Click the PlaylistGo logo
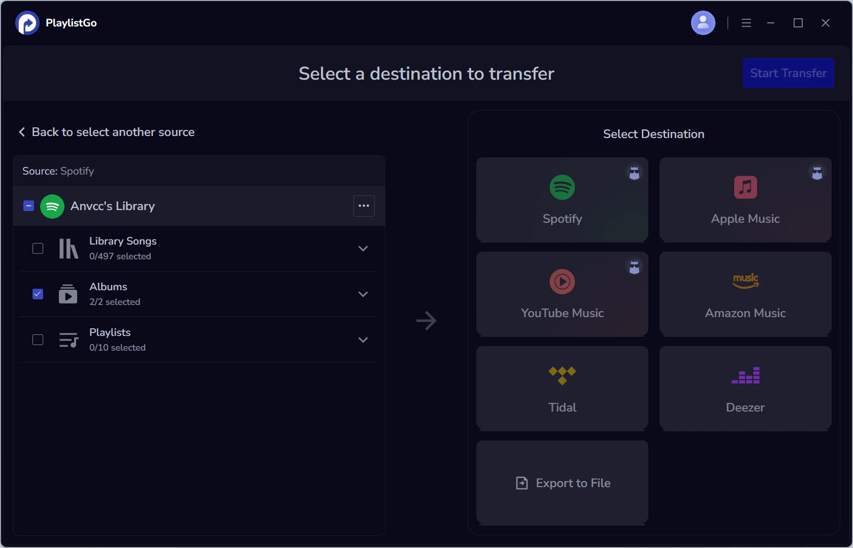The height and width of the screenshot is (548, 853). pos(27,22)
